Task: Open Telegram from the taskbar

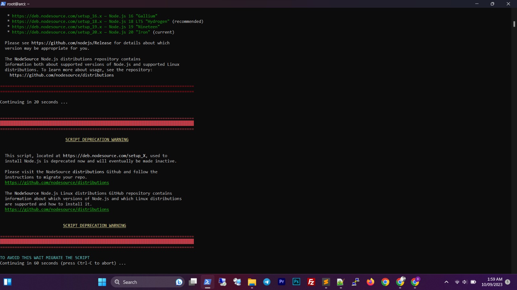Action: [267, 282]
